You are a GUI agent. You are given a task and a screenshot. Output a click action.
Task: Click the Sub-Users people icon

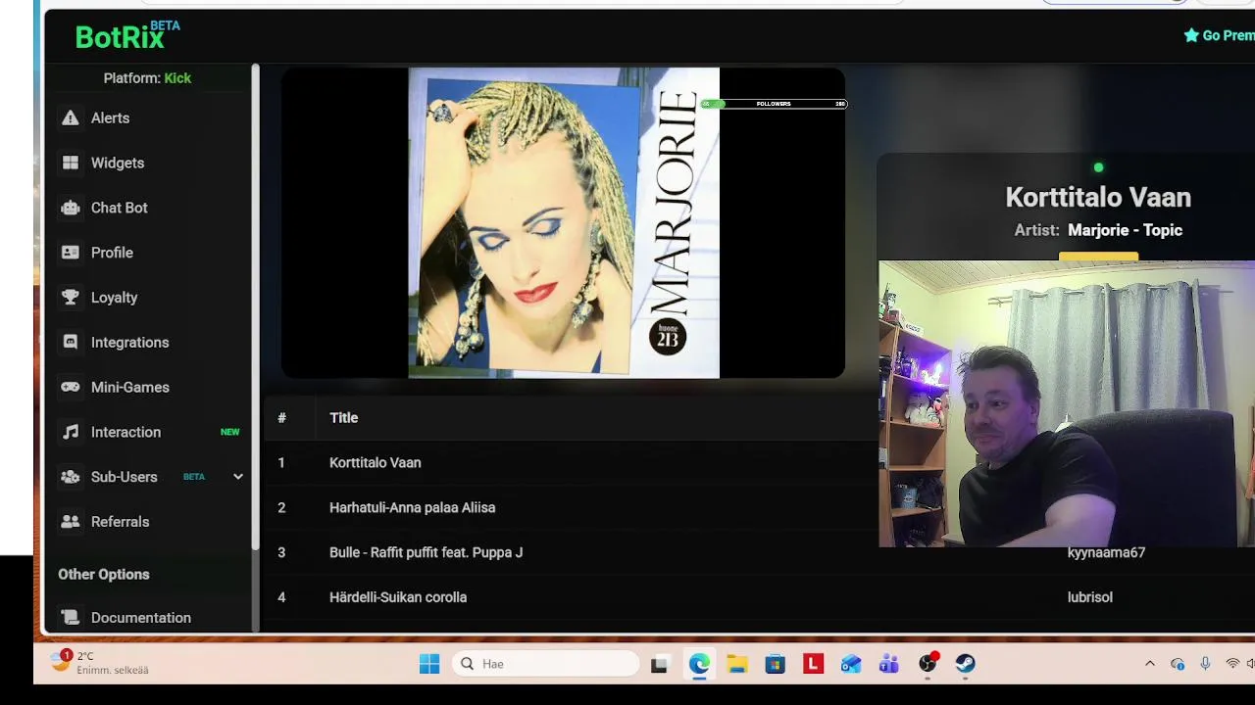(70, 477)
